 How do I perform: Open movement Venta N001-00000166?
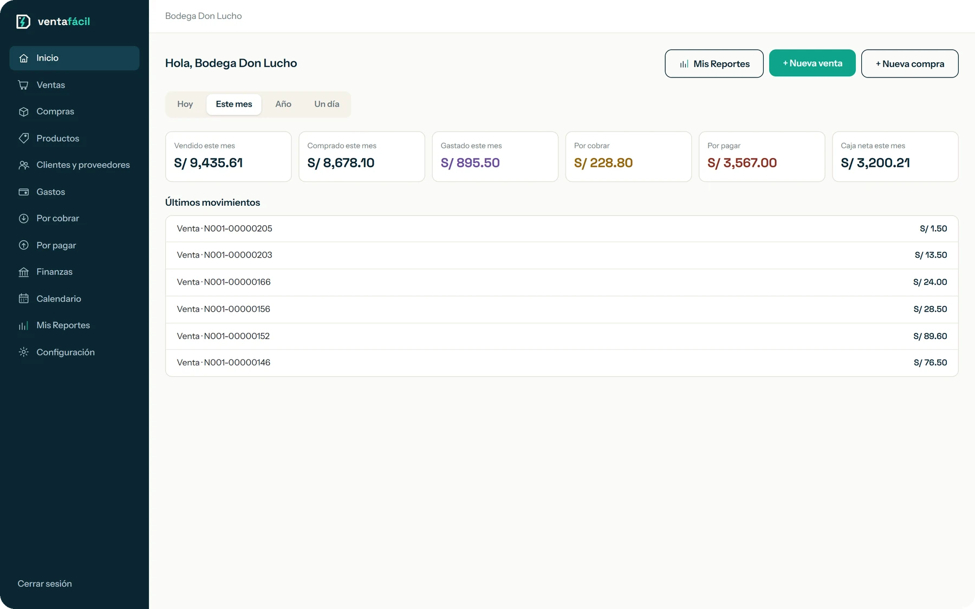pyautogui.click(x=562, y=282)
